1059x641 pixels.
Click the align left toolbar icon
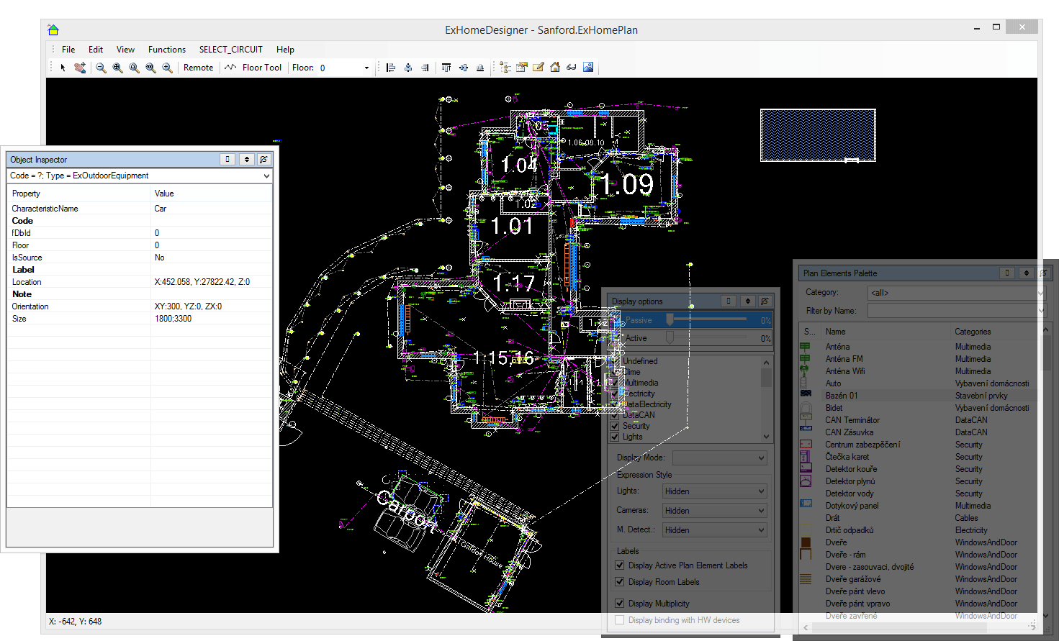click(391, 68)
